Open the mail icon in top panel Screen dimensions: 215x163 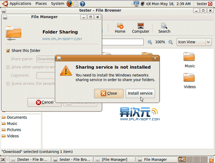tap(76, 4)
